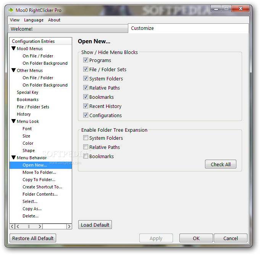
Task: Collapse the Moo0 Menus tree node
Action: coord(14,48)
